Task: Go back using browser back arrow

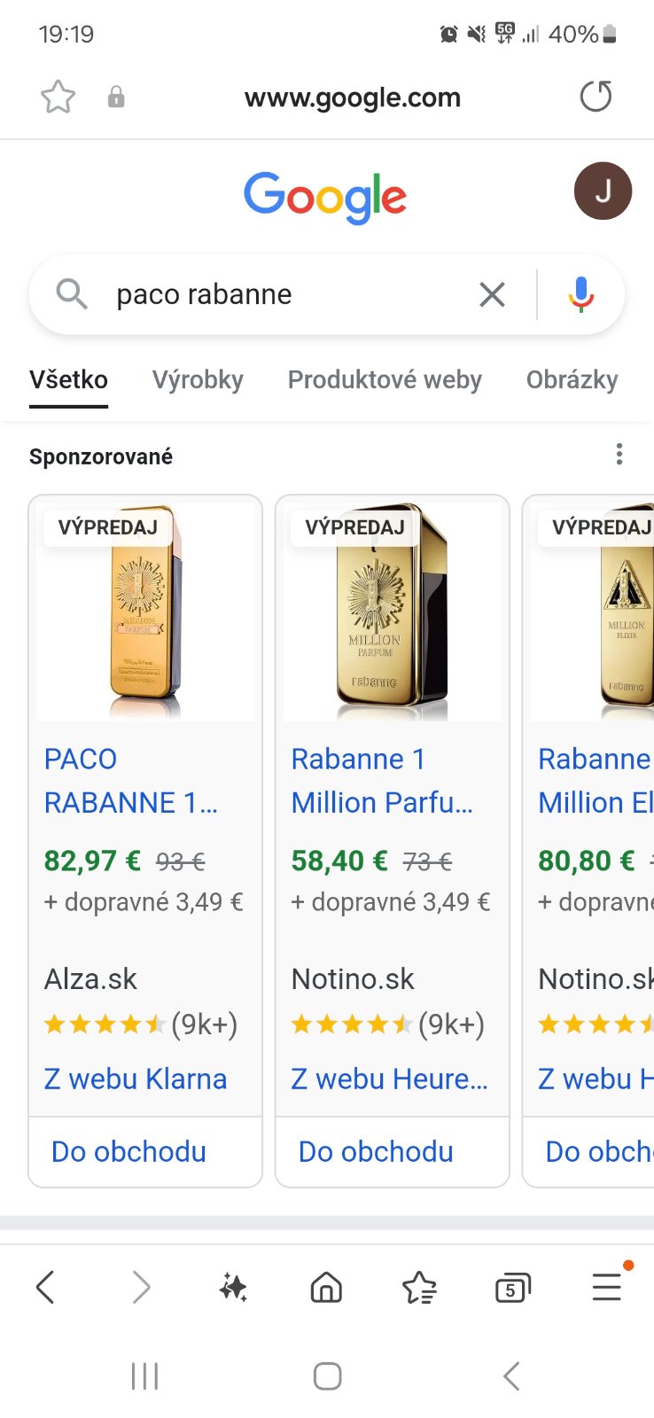Action: coord(46,1287)
